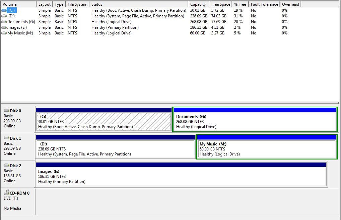Sort by the Status column header
Image resolution: width=341 pixels, height=220 pixels.
coord(139,4)
